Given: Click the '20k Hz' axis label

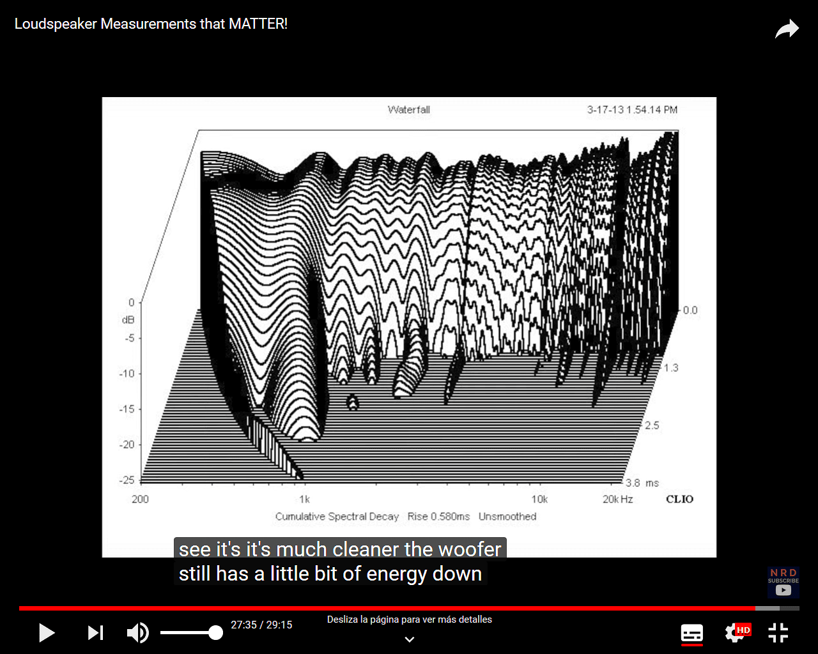Looking at the screenshot, I should (x=617, y=499).
